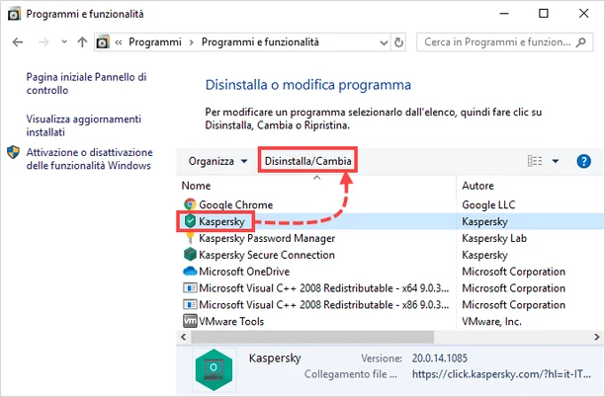The image size is (605, 397).
Task: Open the help question mark icon
Action: tap(584, 161)
